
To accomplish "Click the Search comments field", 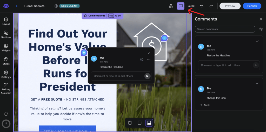I will pyautogui.click(x=225, y=29).
